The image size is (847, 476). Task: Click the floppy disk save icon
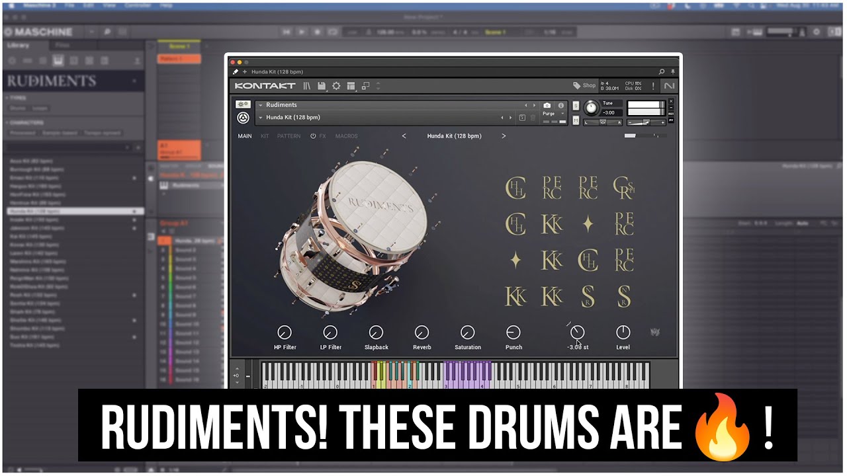[x=322, y=86]
